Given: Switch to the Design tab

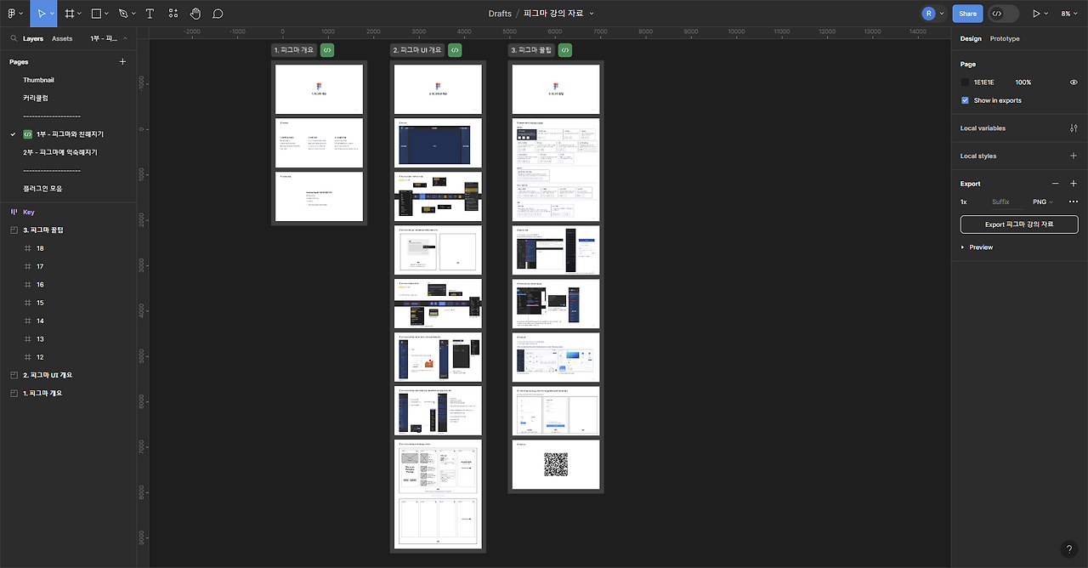Looking at the screenshot, I should pos(971,39).
